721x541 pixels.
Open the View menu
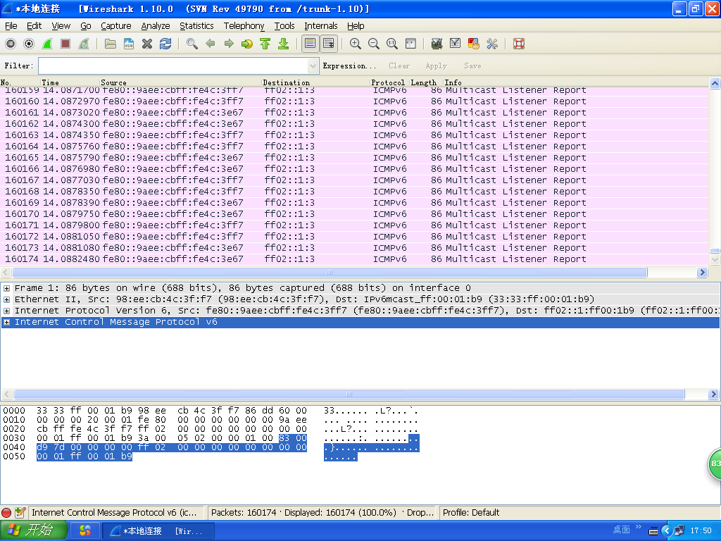[x=61, y=26]
